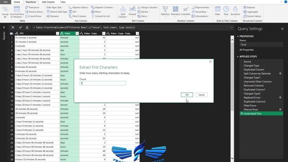Click Count Rows in ribbon
The image size is (288, 162).
[33, 16]
